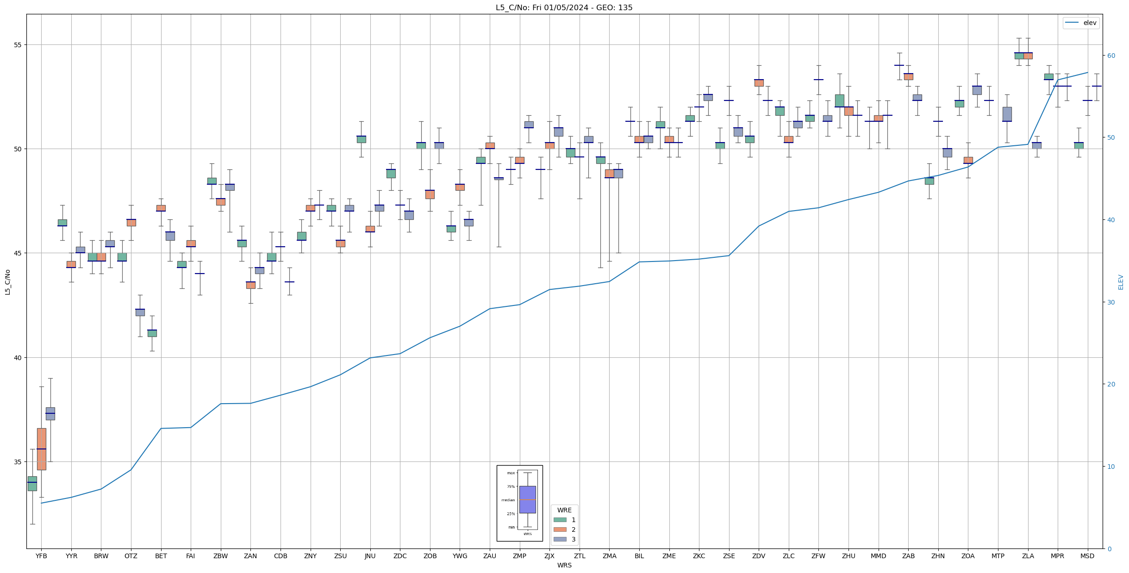Click the 55 tick on left axis
The width and height of the screenshot is (1129, 573).
coord(18,45)
